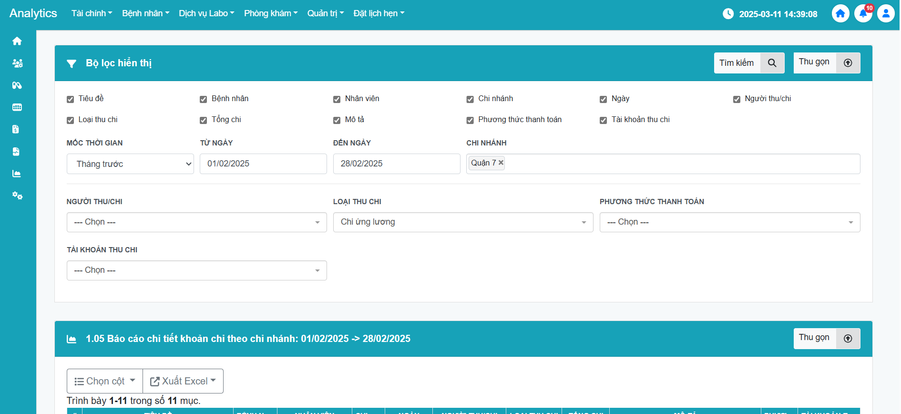Click the Tìm kiếm search button
The image size is (901, 414).
[748, 63]
